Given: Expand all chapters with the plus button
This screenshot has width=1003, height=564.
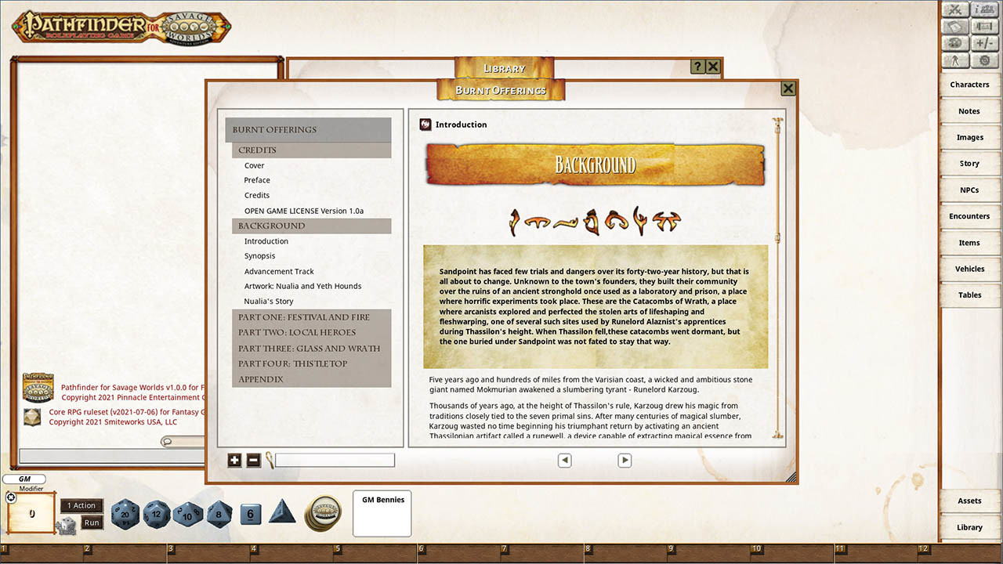Looking at the screenshot, I should click(234, 461).
